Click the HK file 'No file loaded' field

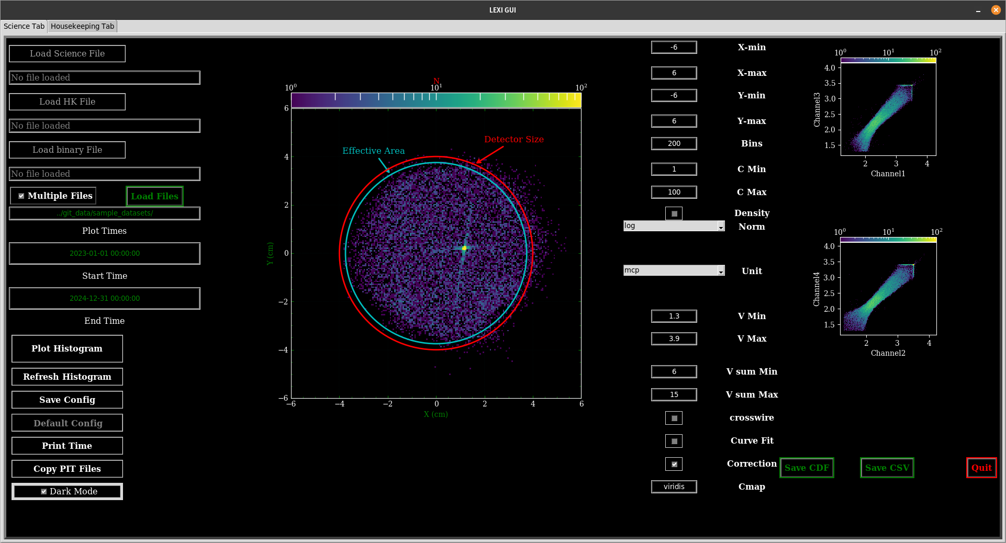(105, 126)
